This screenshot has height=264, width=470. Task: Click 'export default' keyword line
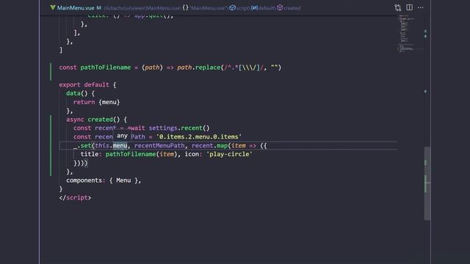87,85
